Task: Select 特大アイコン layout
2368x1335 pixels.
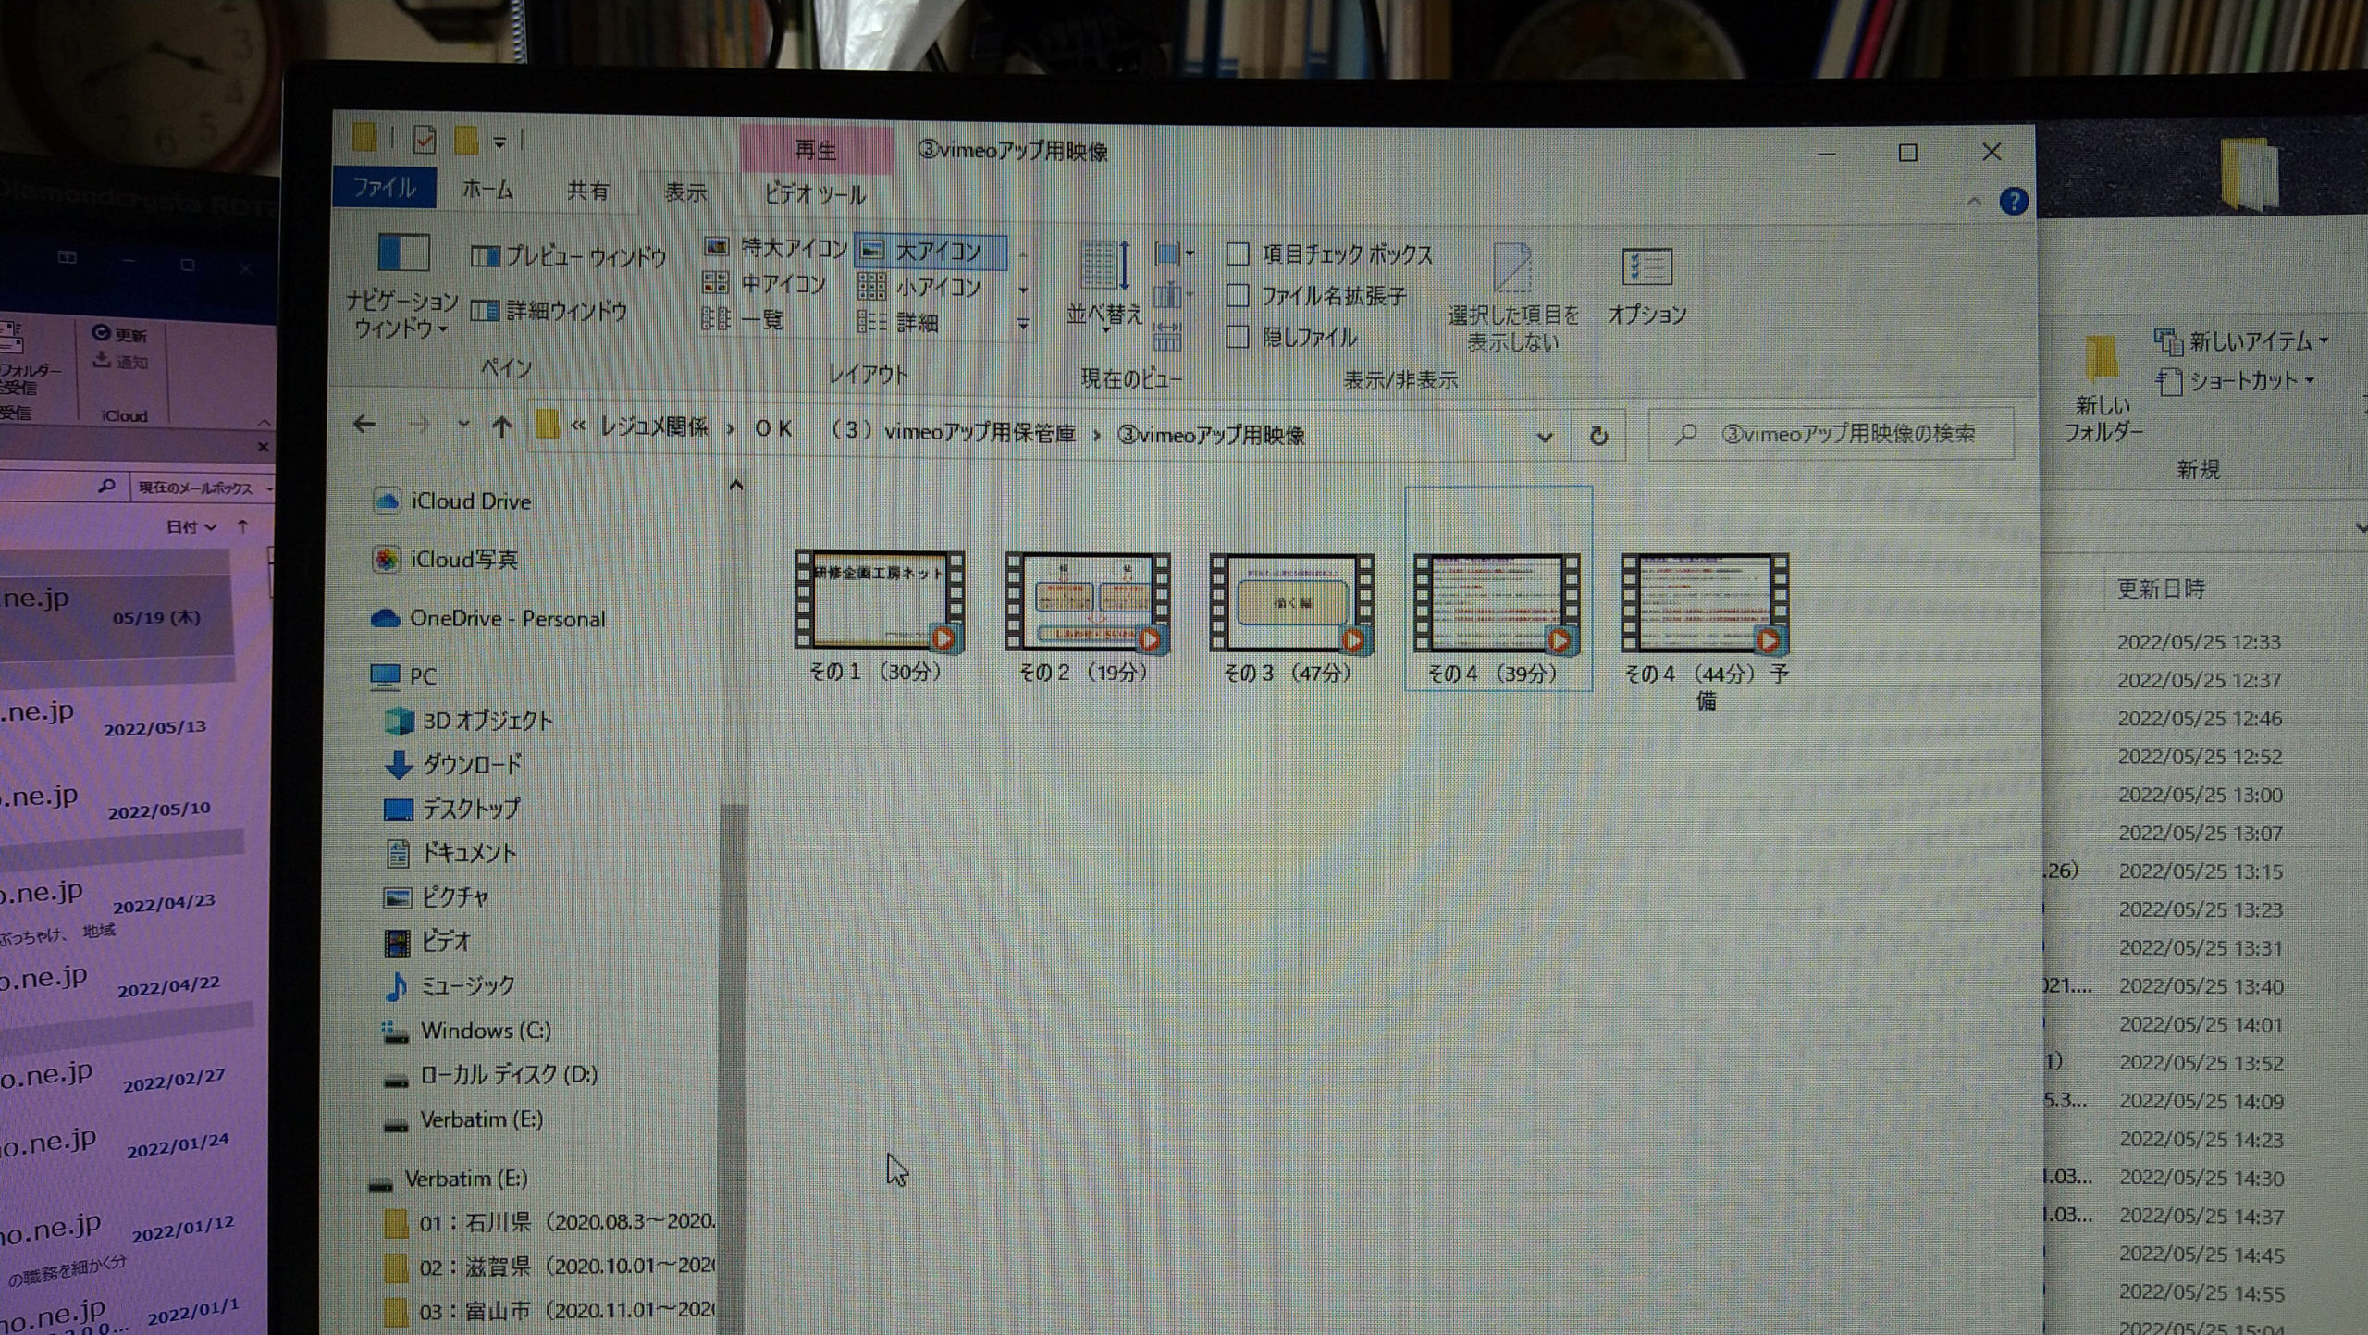Action: click(777, 247)
